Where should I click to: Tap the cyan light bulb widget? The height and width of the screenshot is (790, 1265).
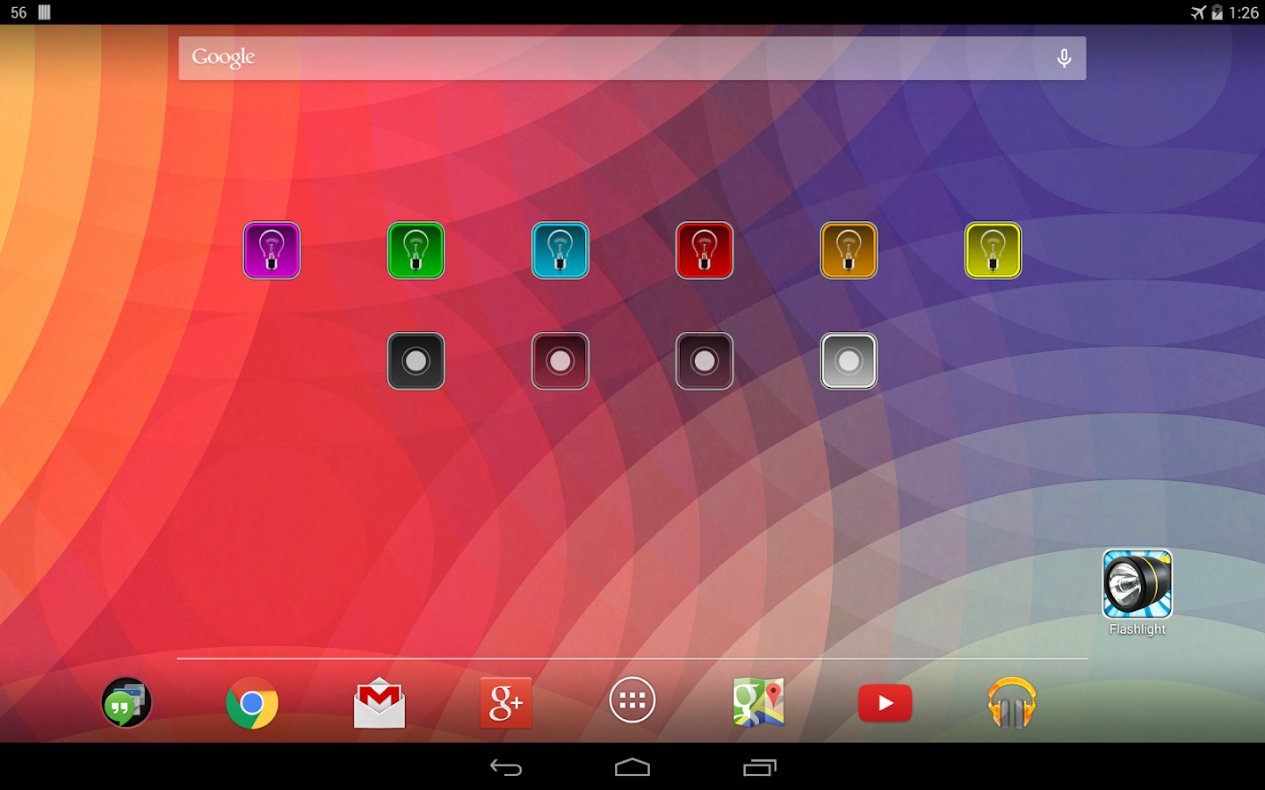click(560, 250)
